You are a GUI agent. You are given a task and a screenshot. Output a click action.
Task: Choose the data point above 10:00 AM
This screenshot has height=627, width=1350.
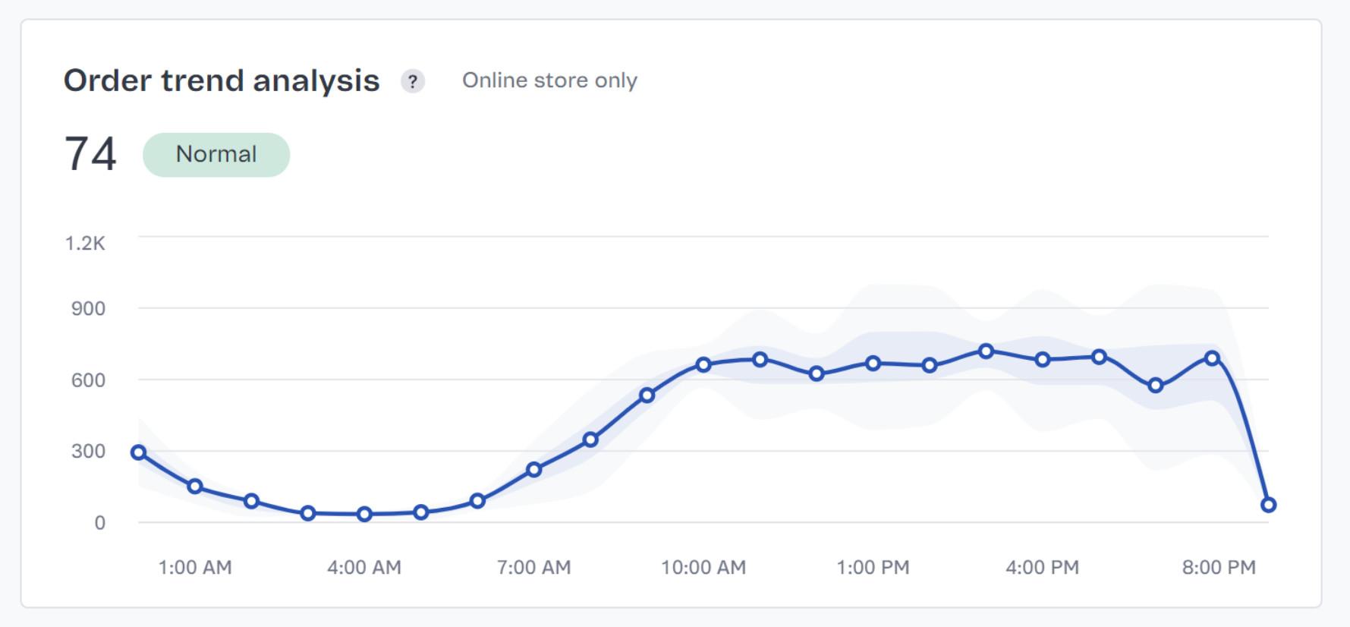703,364
